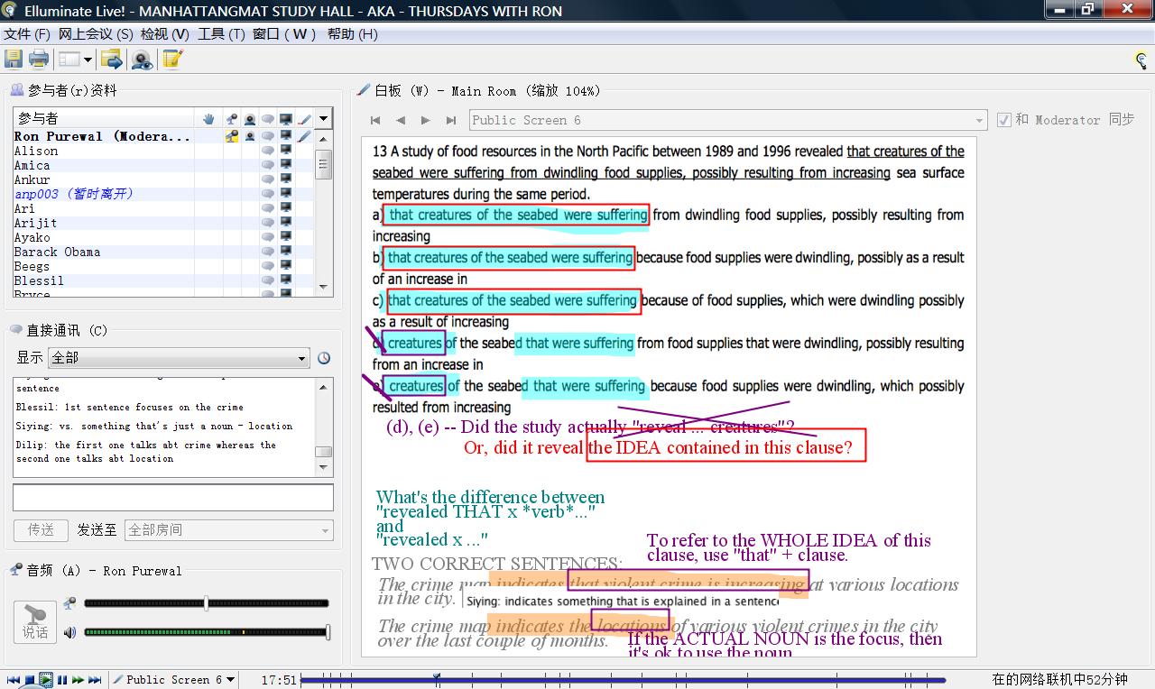Pause the recording playback
This screenshot has width=1155, height=689.
[x=62, y=680]
